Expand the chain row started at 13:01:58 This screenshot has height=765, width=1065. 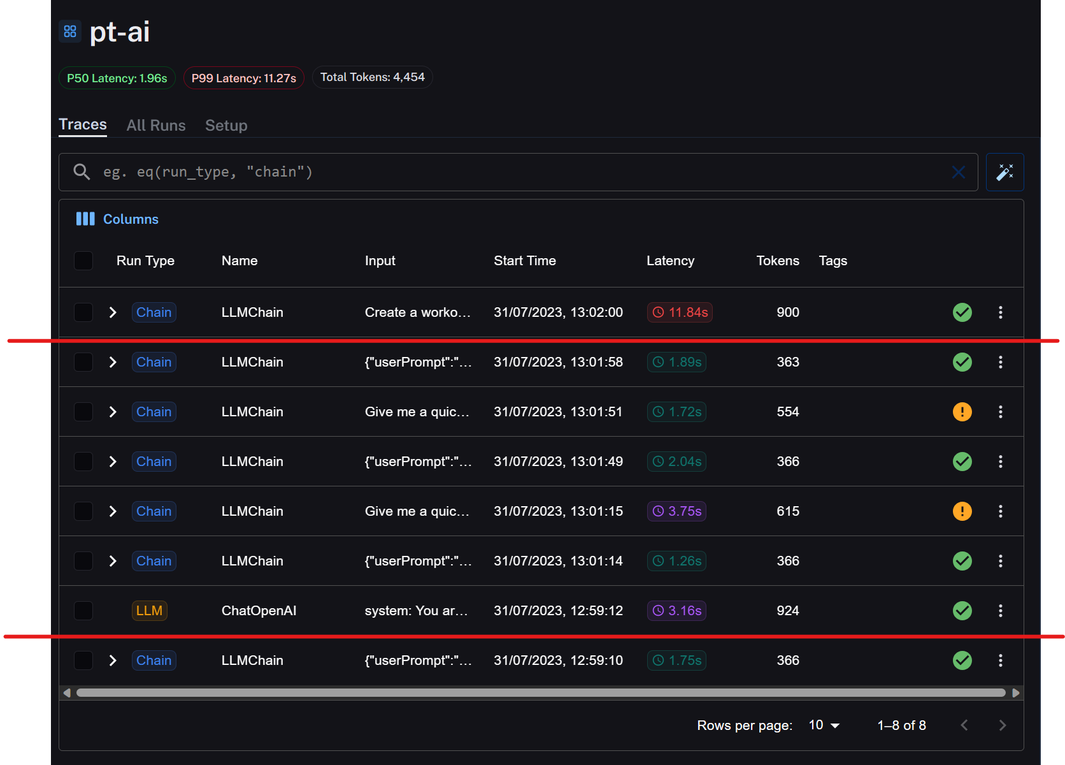pos(113,362)
